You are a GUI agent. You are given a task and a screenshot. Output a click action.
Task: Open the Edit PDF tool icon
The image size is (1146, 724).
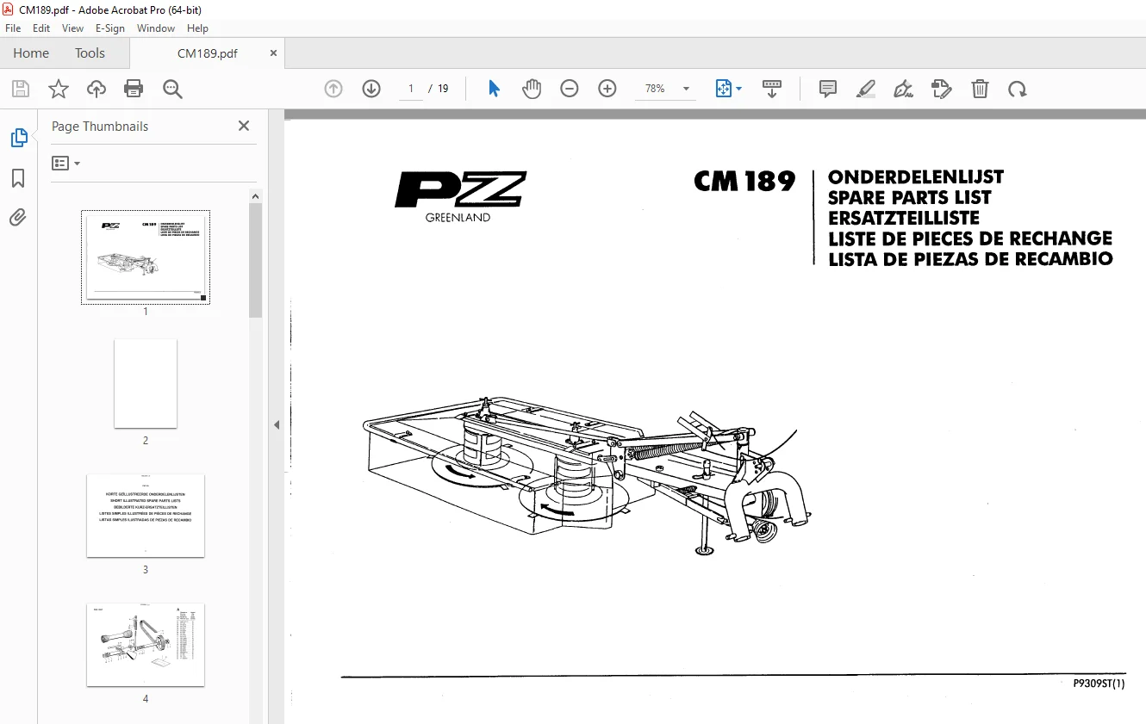[942, 89]
